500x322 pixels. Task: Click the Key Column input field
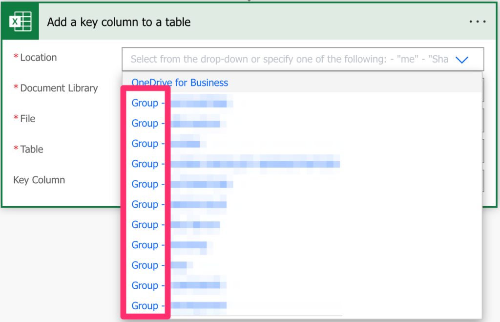481,181
